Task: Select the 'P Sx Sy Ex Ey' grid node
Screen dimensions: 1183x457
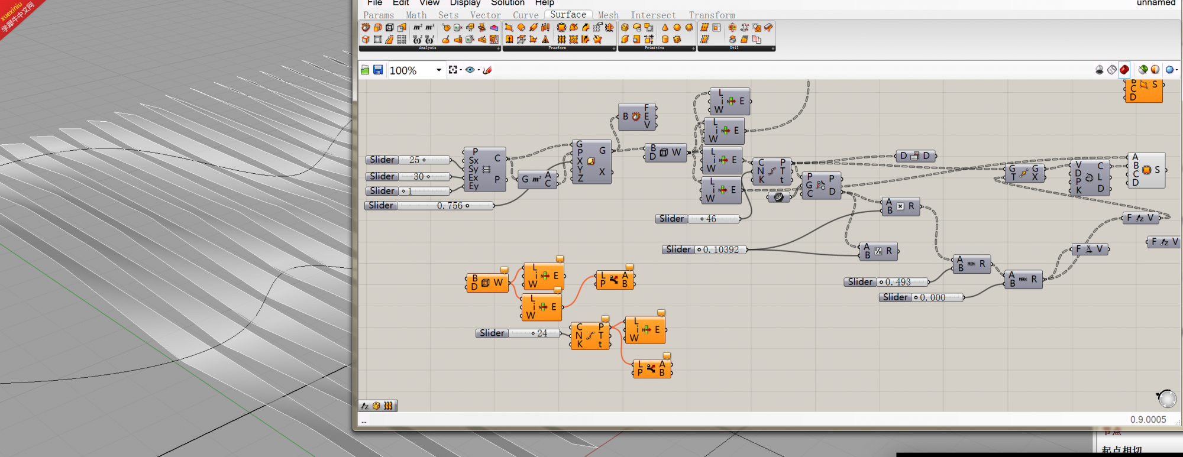Action: (x=484, y=169)
